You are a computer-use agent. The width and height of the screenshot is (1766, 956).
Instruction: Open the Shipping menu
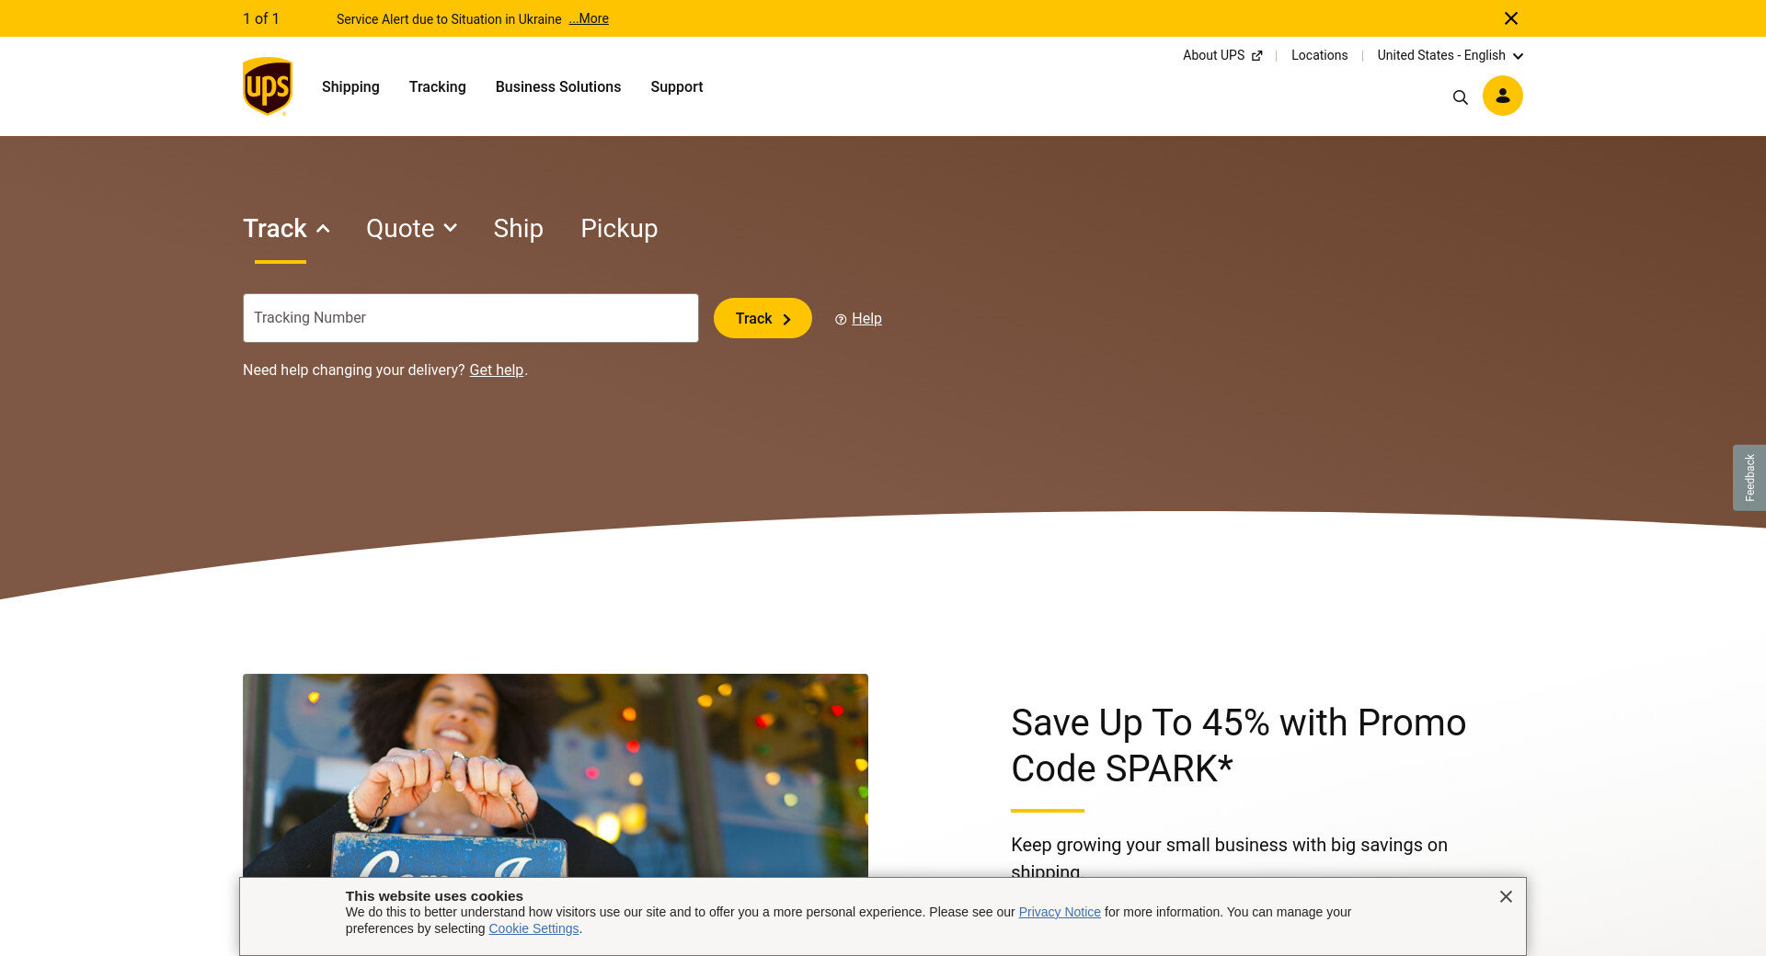(350, 86)
